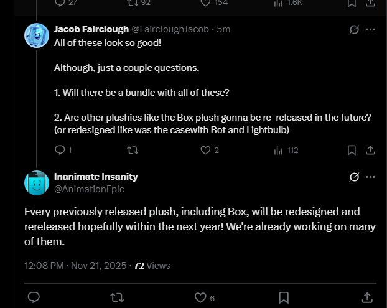Open Jacob Fairclough's profile picture
Screen dimensions: 387x308
coord(37,35)
